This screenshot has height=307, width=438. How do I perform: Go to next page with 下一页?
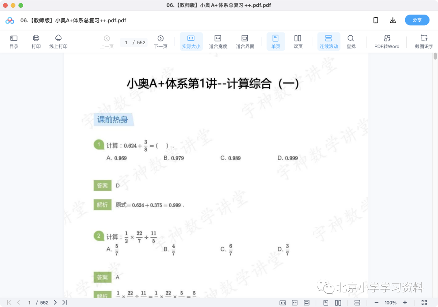point(160,42)
